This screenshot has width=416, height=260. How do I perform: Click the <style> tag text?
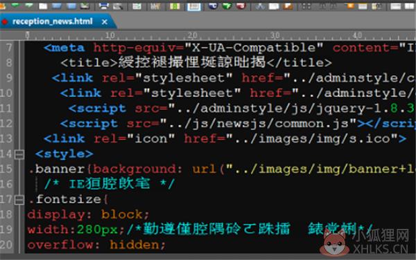64,154
